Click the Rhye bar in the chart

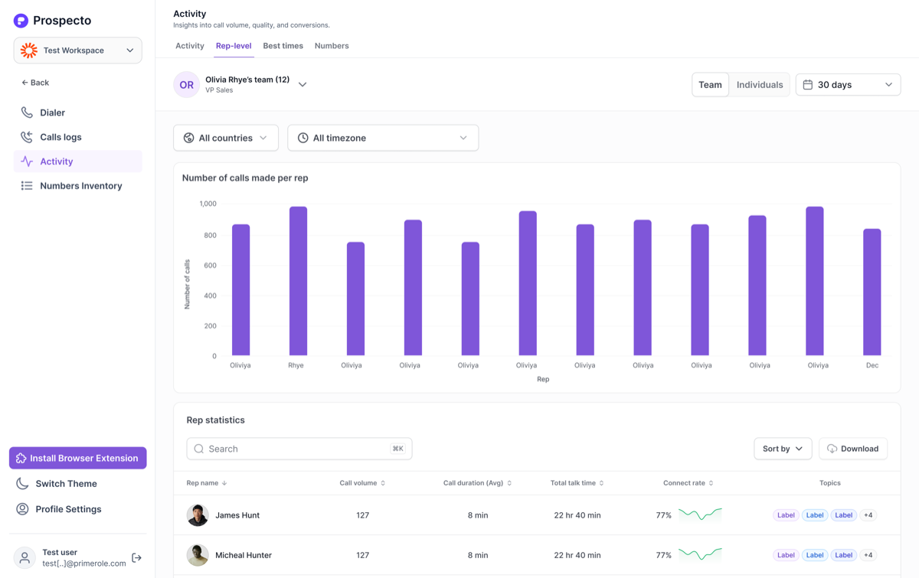coord(298,281)
